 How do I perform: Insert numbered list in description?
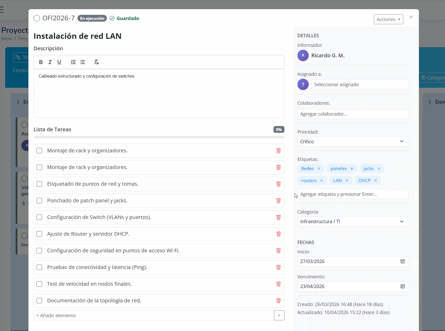[x=73, y=62]
